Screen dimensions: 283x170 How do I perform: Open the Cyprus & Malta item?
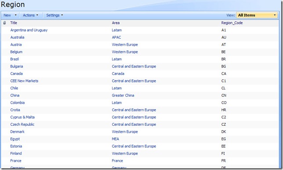[x=22, y=117]
